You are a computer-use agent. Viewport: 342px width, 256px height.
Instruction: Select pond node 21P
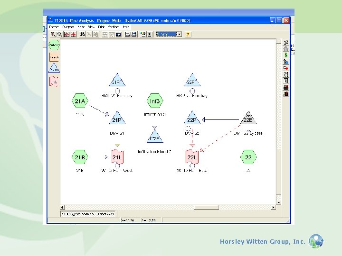pos(117,118)
